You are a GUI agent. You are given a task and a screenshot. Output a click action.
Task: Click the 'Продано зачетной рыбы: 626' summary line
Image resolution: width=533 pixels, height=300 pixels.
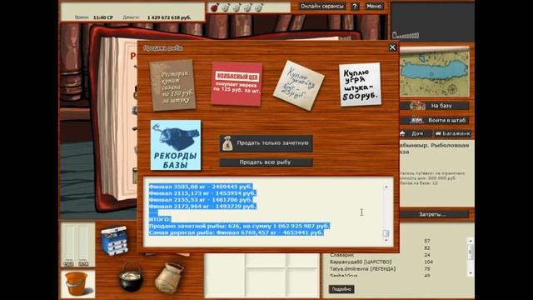click(239, 226)
